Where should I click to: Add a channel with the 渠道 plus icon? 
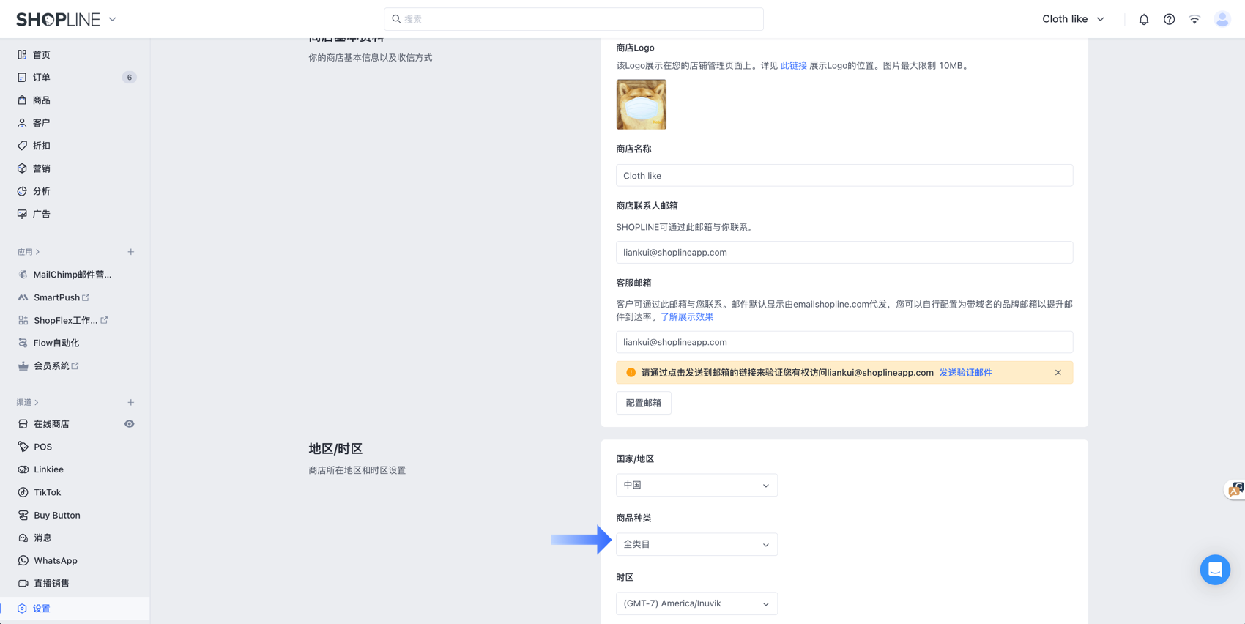pos(131,402)
